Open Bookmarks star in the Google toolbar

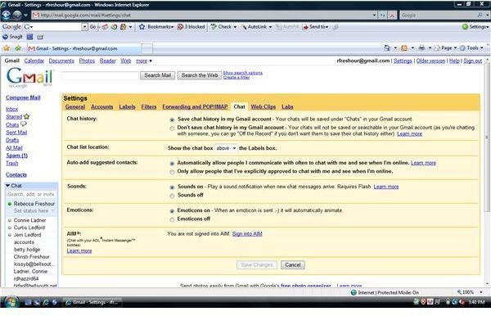pos(142,27)
